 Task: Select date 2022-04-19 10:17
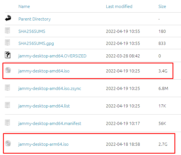point(123,124)
